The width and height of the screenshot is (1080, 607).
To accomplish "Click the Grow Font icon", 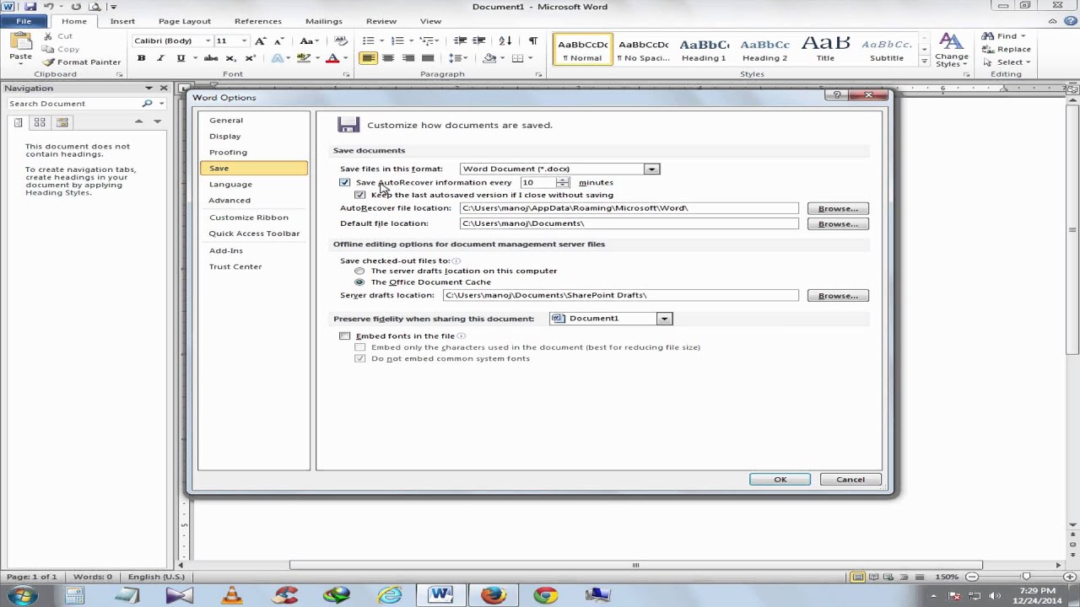I will coord(261,40).
